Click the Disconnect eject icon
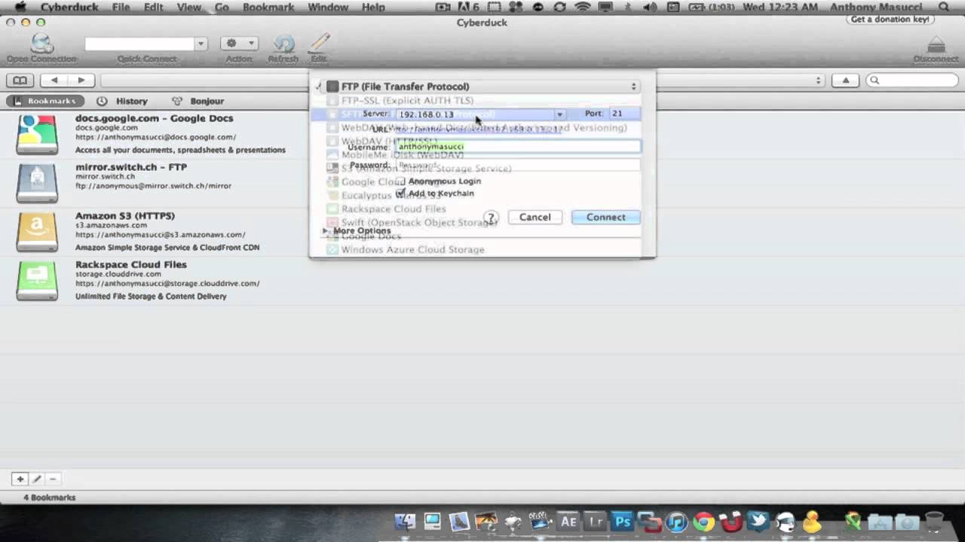The image size is (965, 542). pyautogui.click(x=936, y=44)
